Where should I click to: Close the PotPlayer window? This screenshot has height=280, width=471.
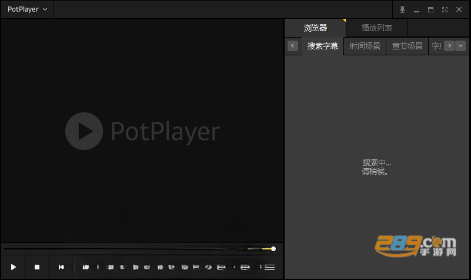click(x=459, y=9)
